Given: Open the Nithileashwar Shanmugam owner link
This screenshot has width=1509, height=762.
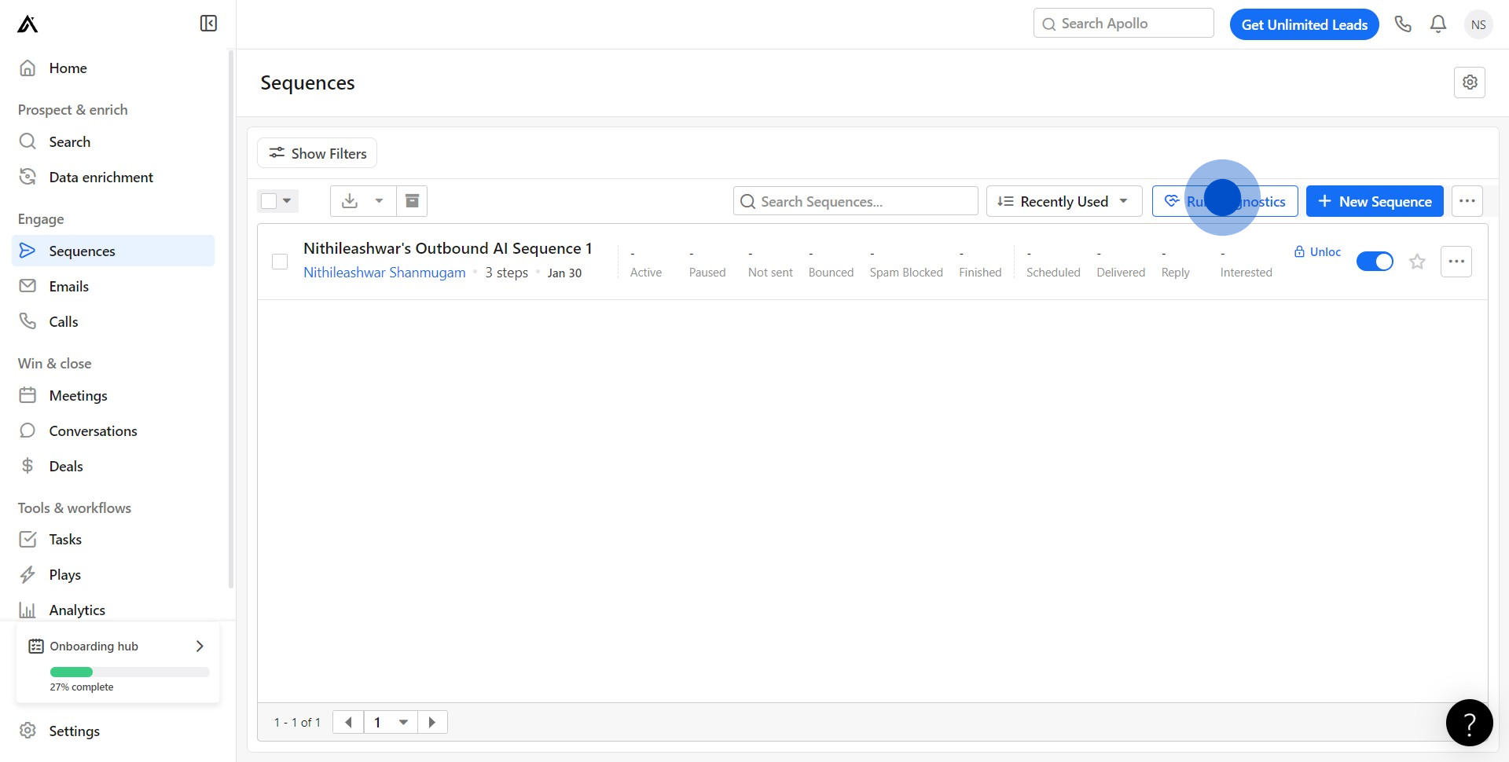Looking at the screenshot, I should tap(384, 273).
